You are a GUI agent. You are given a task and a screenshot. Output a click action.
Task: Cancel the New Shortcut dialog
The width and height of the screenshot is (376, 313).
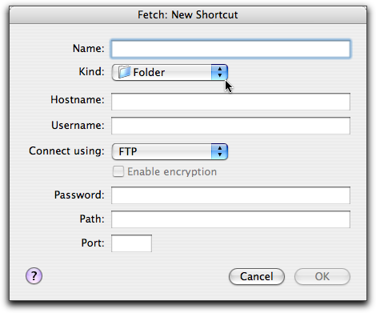coord(257,276)
